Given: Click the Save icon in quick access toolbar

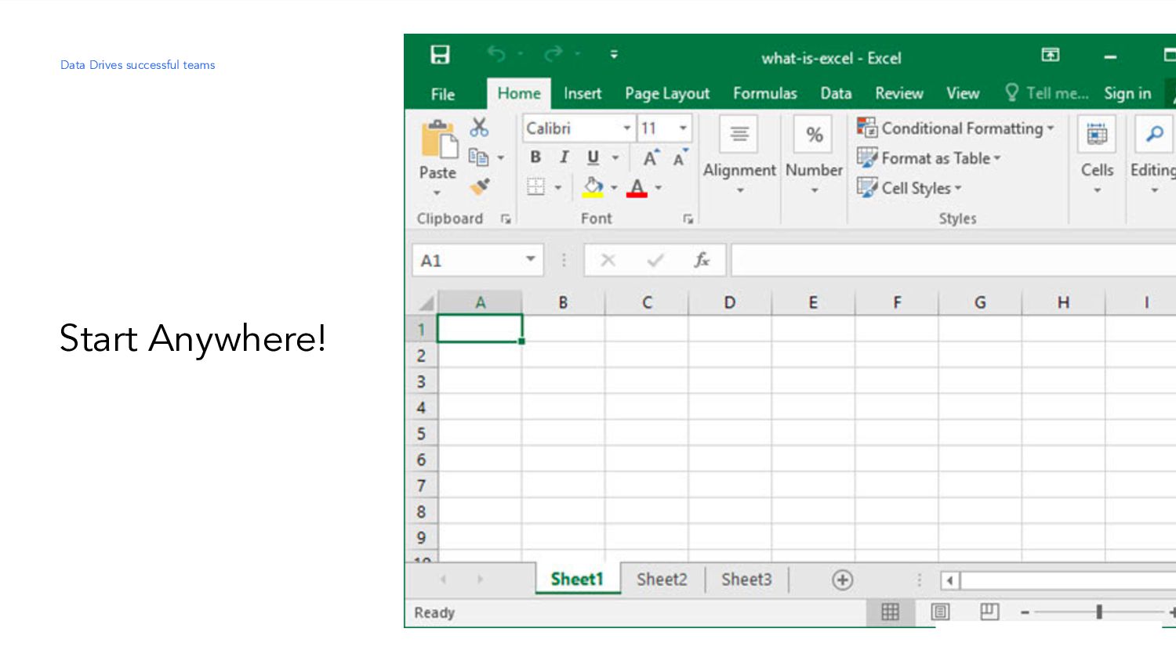Looking at the screenshot, I should pyautogui.click(x=441, y=54).
